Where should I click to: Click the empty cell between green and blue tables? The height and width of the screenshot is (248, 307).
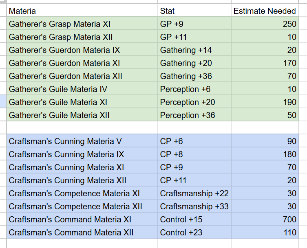82,127
